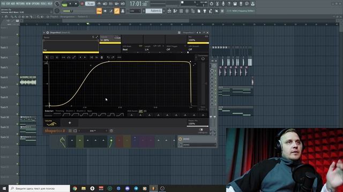The width and height of the screenshot is (343, 192).
Task: Click the Track 6 audio clip
Action: (x=28, y=81)
